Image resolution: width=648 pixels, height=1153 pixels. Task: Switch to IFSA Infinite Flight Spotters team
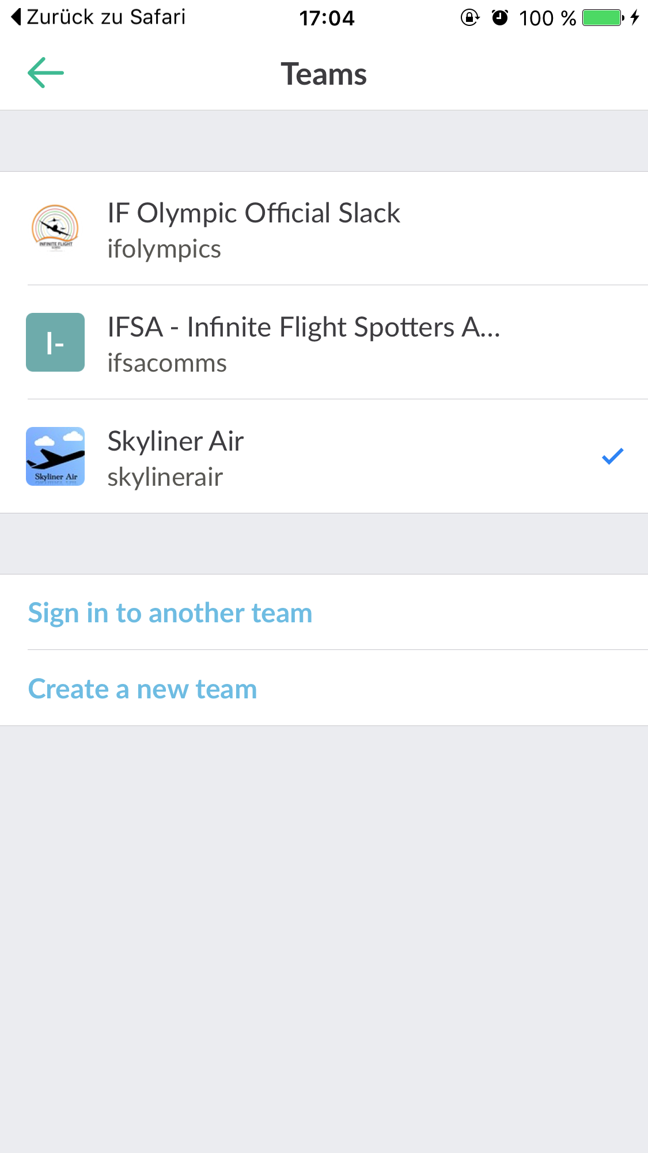coord(304,327)
